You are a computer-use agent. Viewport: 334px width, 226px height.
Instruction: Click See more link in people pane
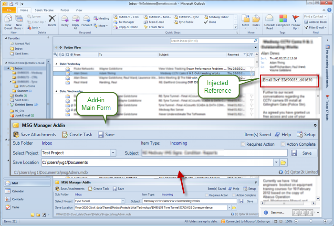[277, 213]
